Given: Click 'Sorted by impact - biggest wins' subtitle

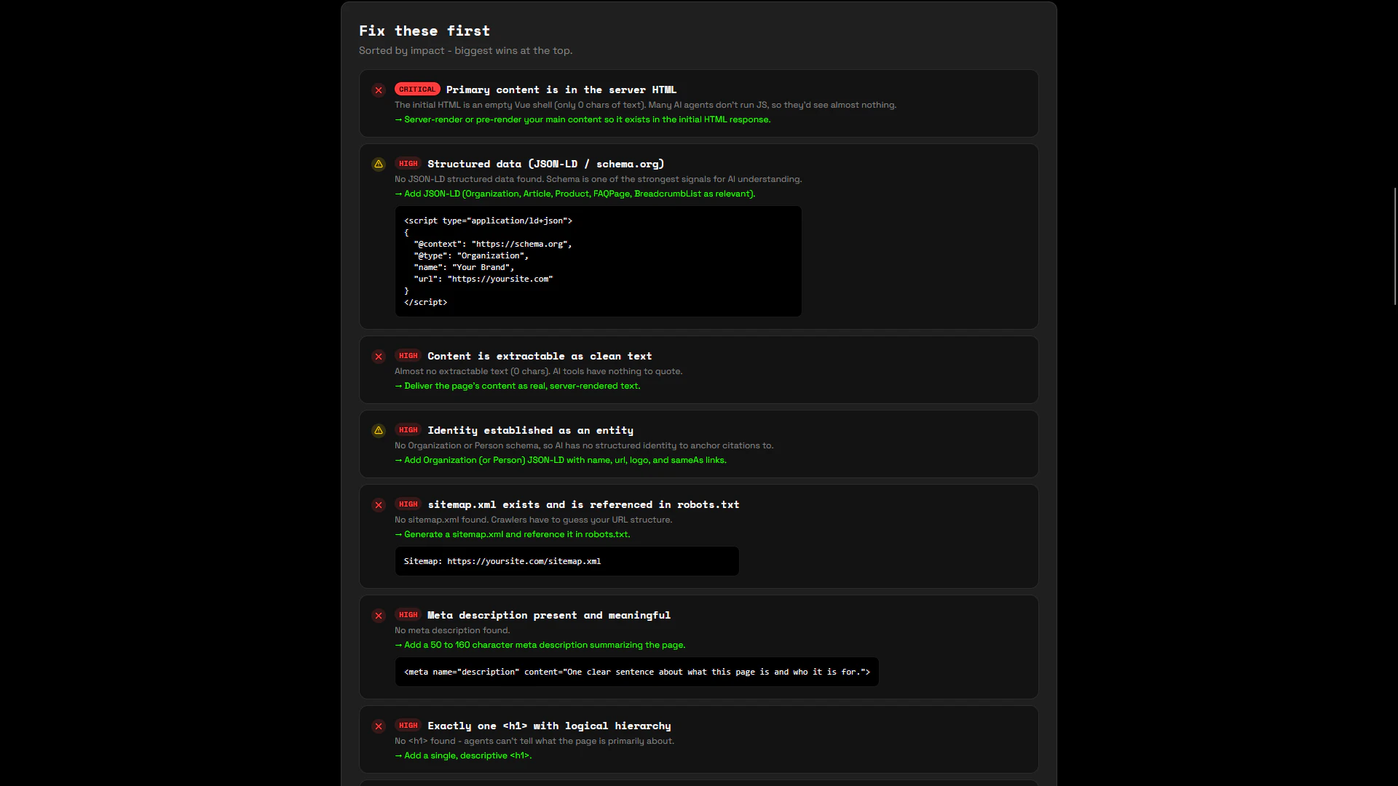Looking at the screenshot, I should pyautogui.click(x=465, y=51).
